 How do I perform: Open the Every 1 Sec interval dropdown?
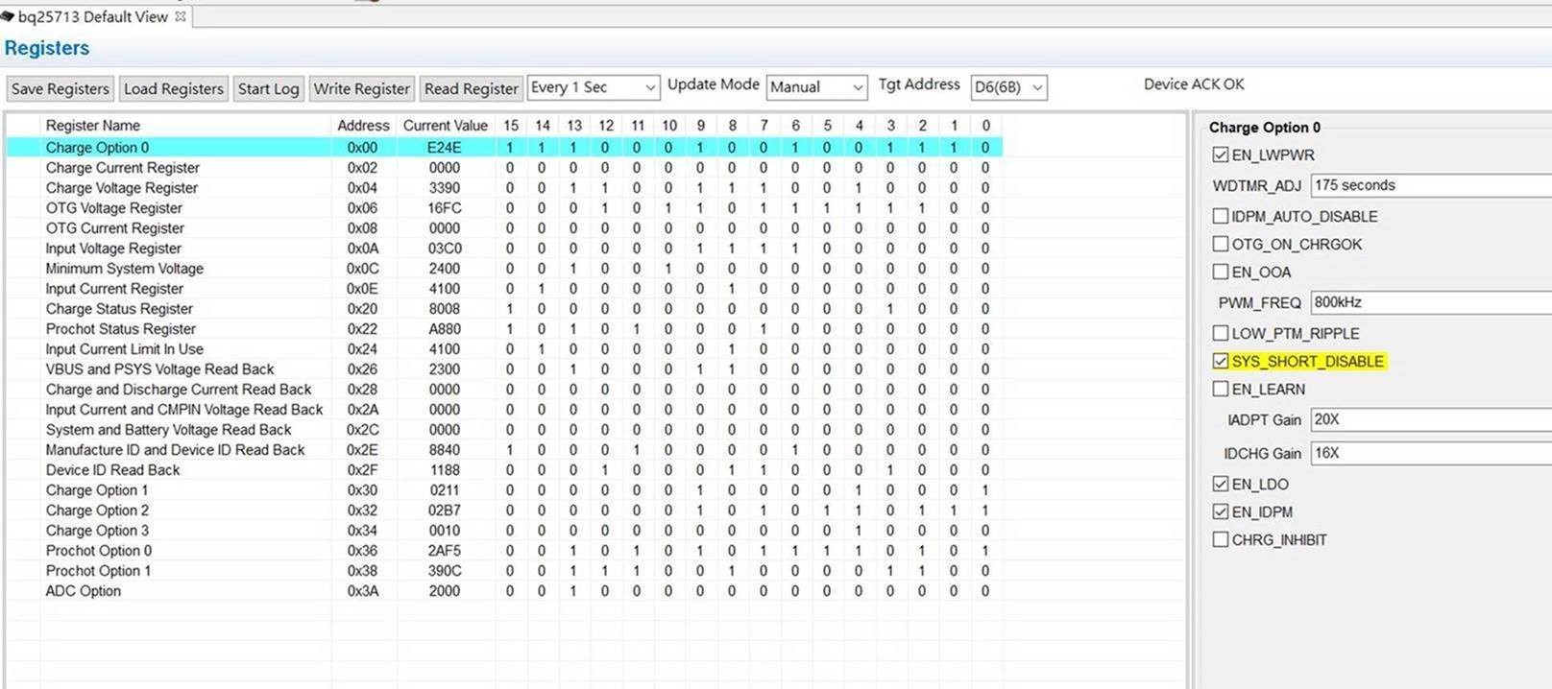click(594, 87)
